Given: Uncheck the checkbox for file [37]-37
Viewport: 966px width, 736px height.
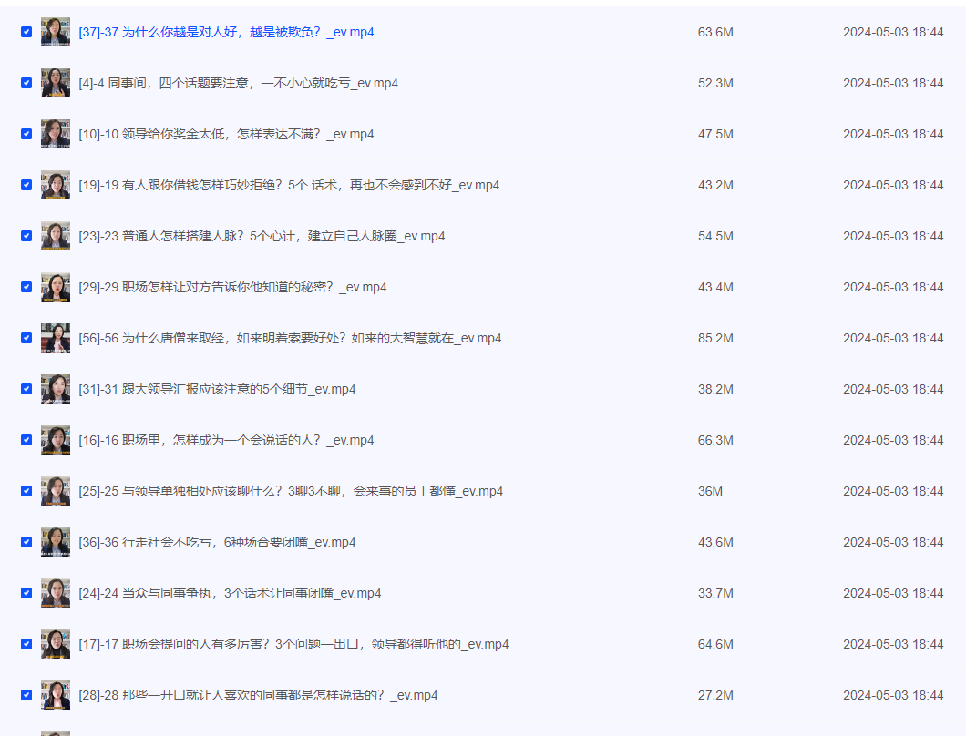Looking at the screenshot, I should coord(26,32).
